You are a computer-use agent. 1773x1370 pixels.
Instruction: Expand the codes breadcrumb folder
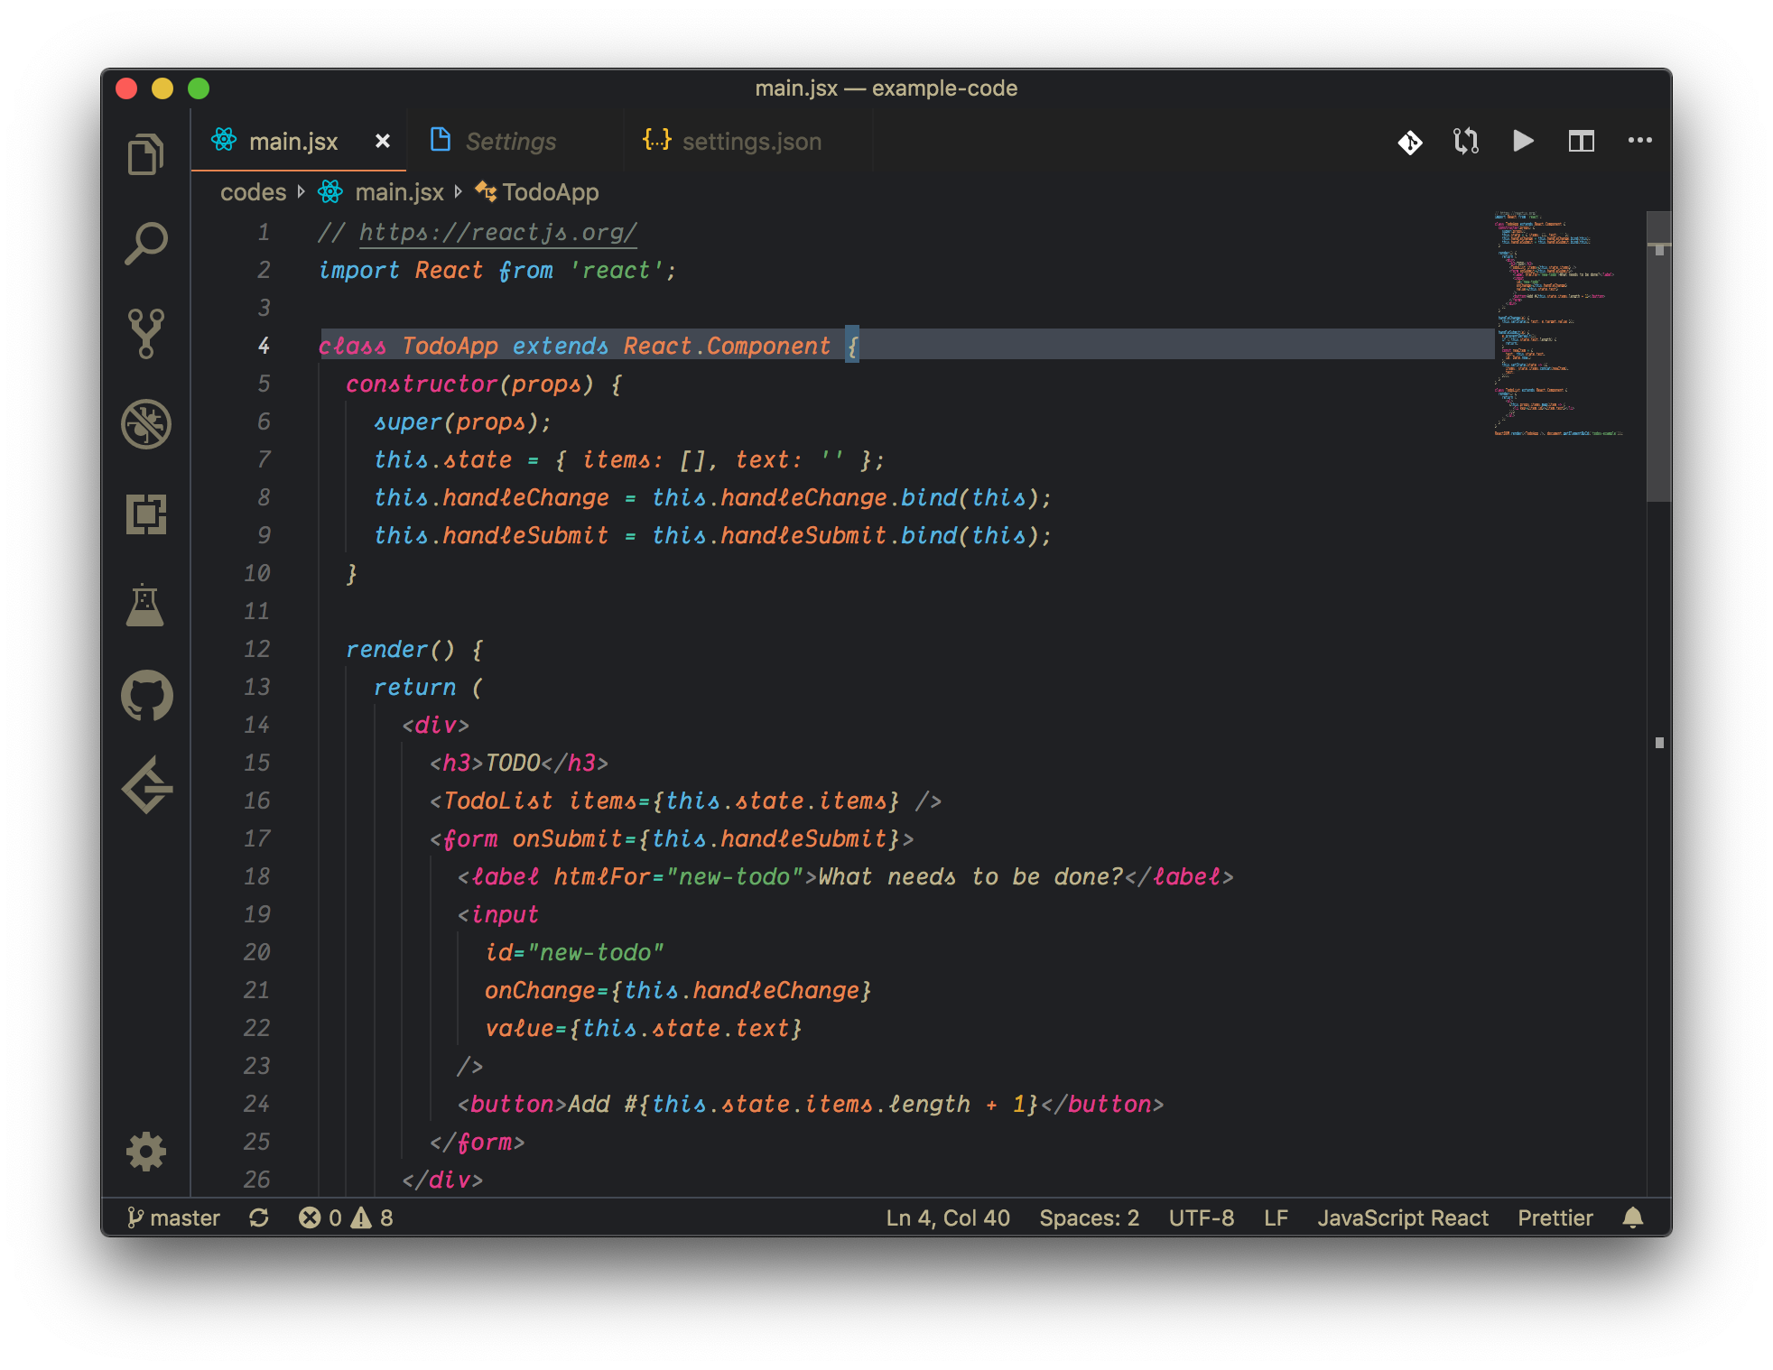click(253, 192)
